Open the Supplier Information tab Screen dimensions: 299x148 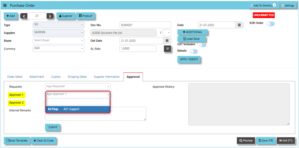point(107,77)
